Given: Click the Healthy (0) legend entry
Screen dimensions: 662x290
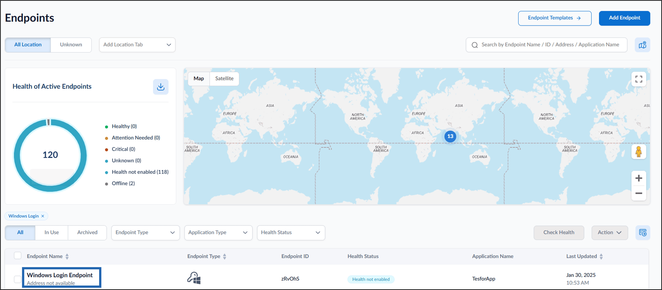Looking at the screenshot, I should click(x=121, y=126).
